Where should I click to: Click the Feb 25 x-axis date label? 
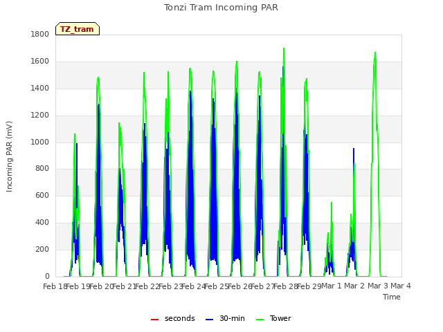coord(216,286)
